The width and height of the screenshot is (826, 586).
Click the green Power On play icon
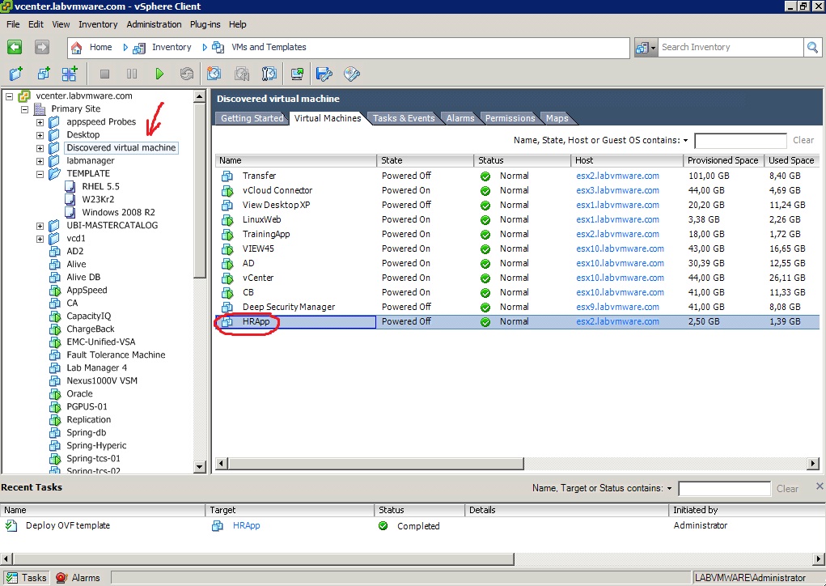pyautogui.click(x=159, y=74)
